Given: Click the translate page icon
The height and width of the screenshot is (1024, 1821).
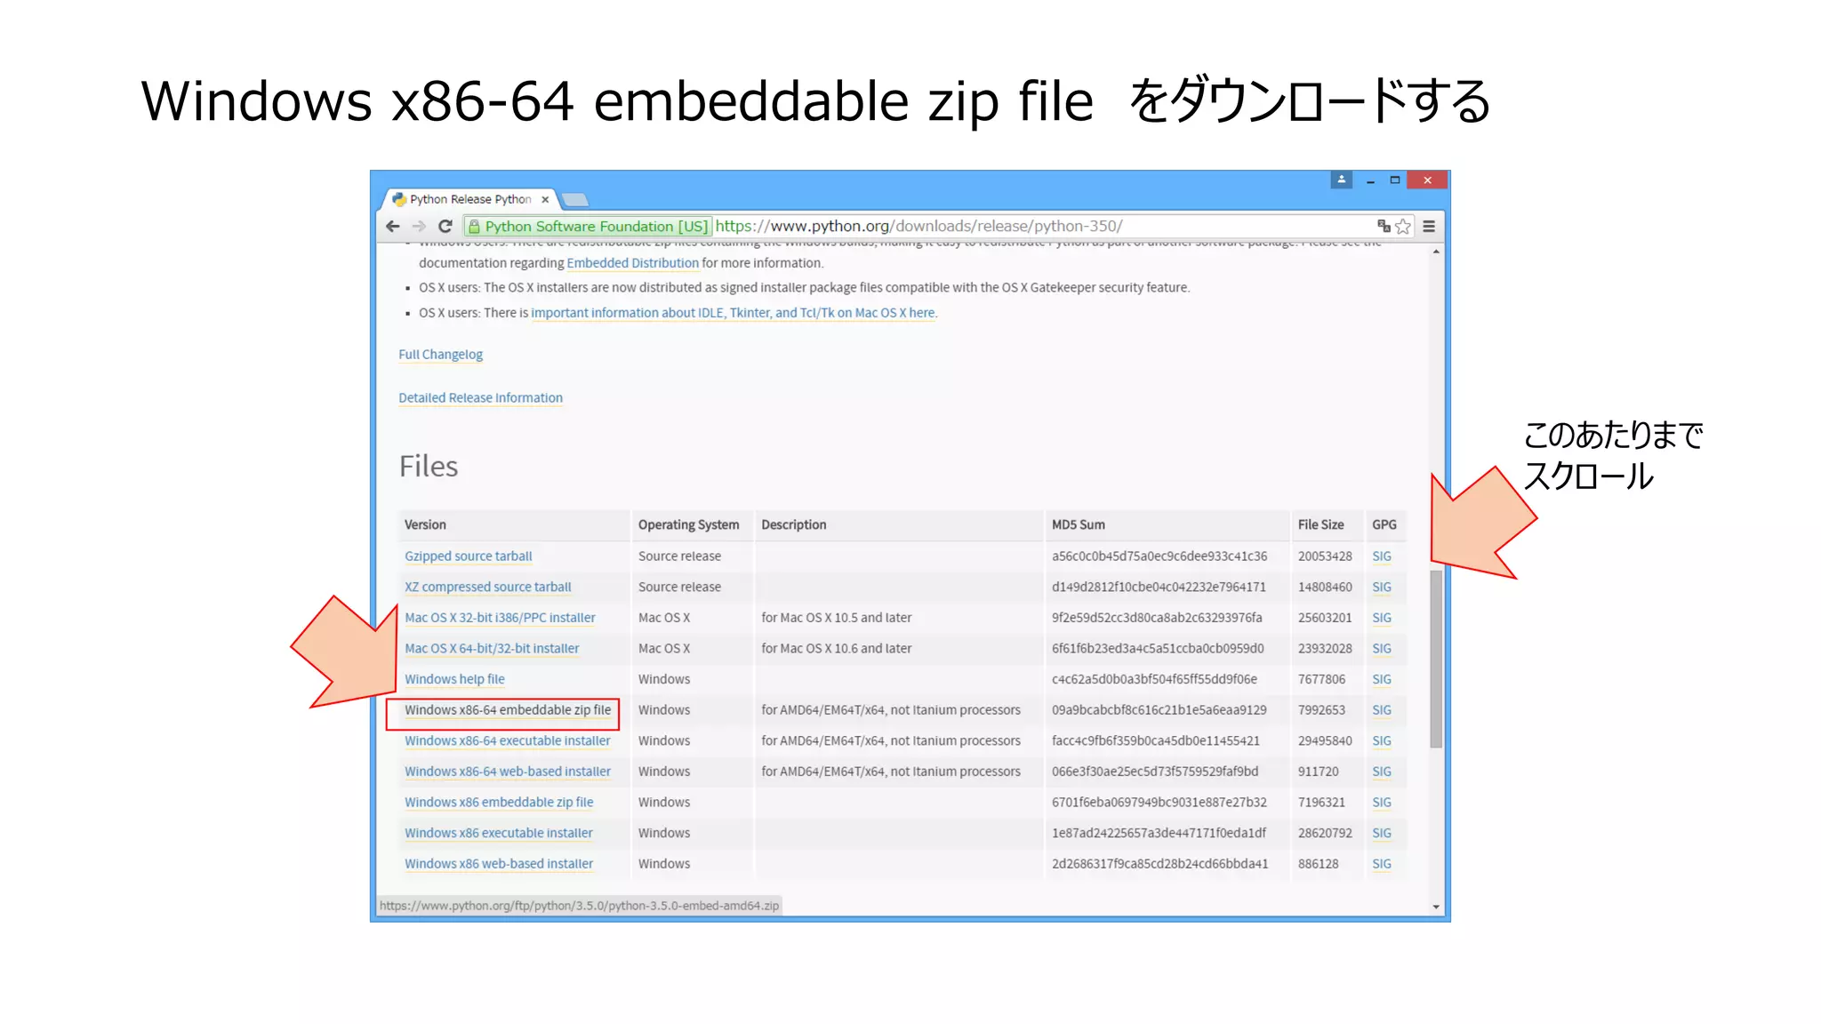Looking at the screenshot, I should click(x=1384, y=227).
